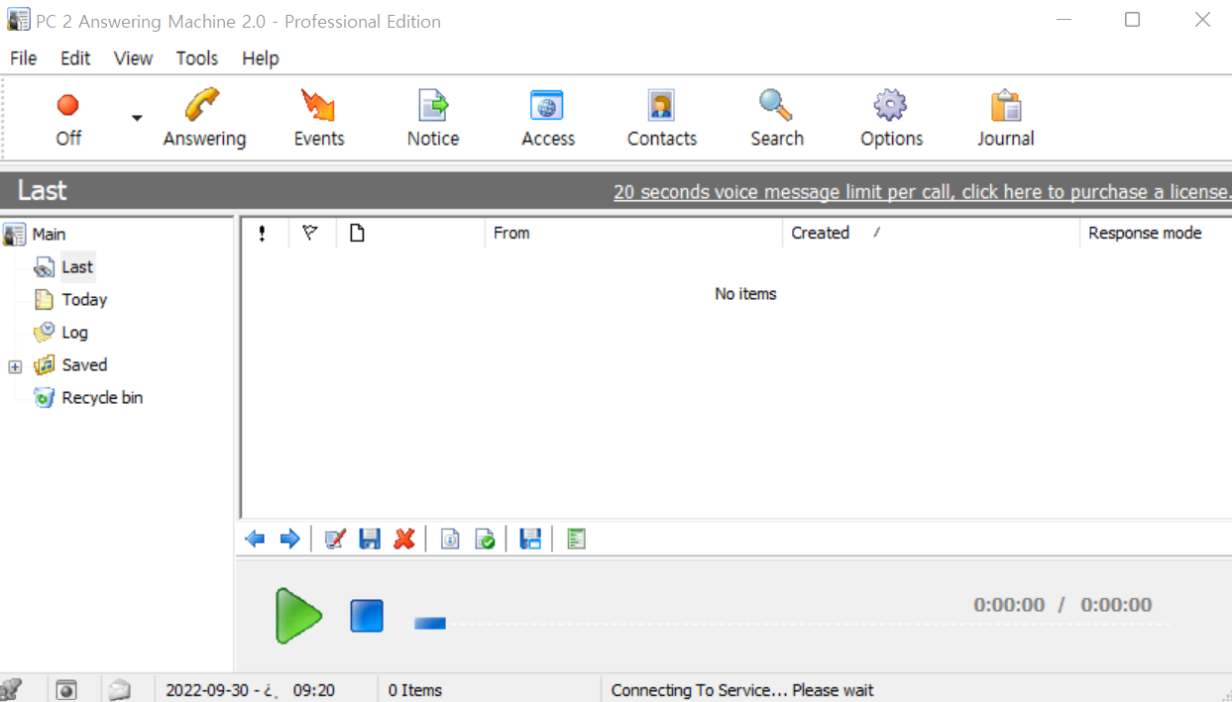
Task: Open the Events toolbar item
Action: [x=319, y=119]
